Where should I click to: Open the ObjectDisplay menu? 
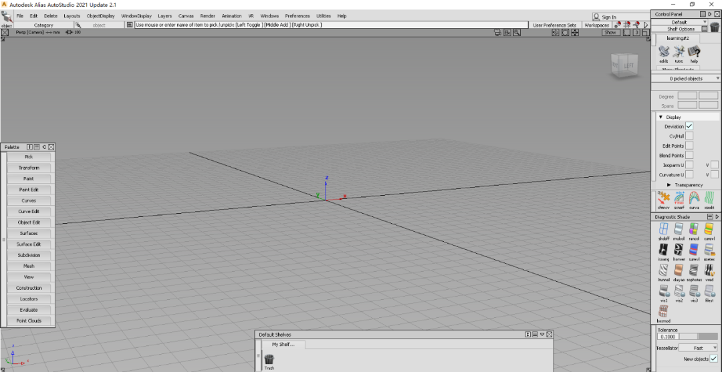(100, 16)
